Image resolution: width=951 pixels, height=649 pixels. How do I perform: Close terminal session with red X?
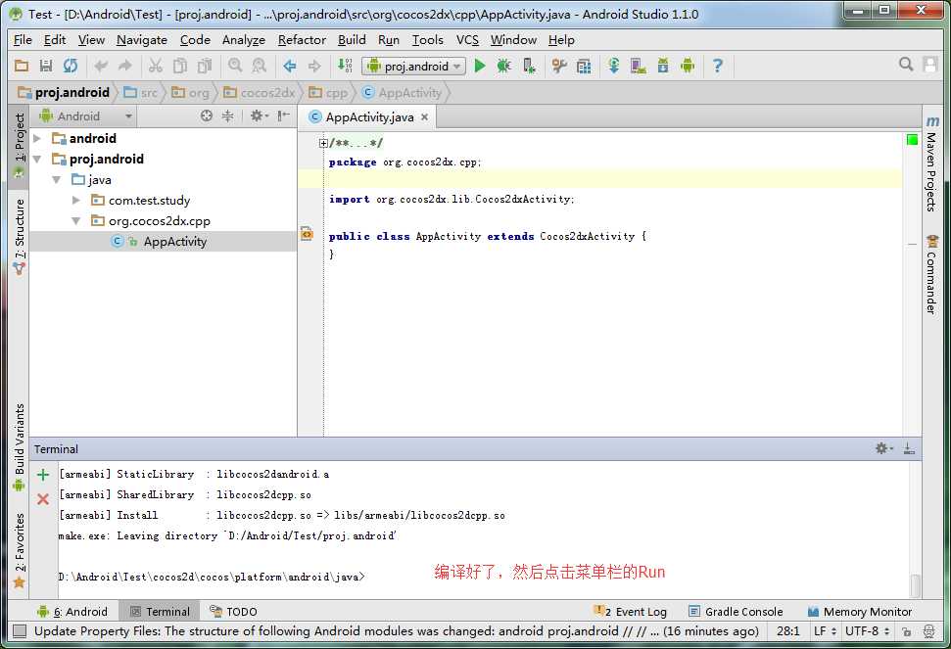pos(42,499)
